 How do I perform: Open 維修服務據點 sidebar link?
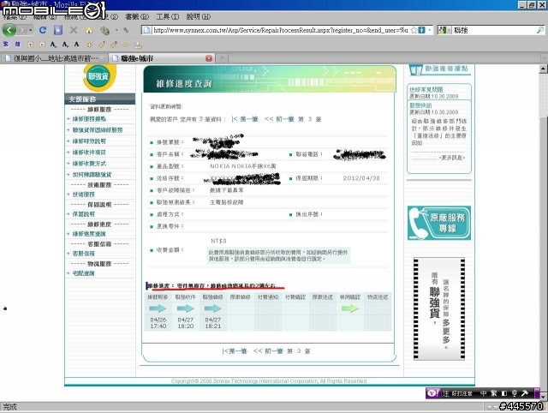point(89,119)
